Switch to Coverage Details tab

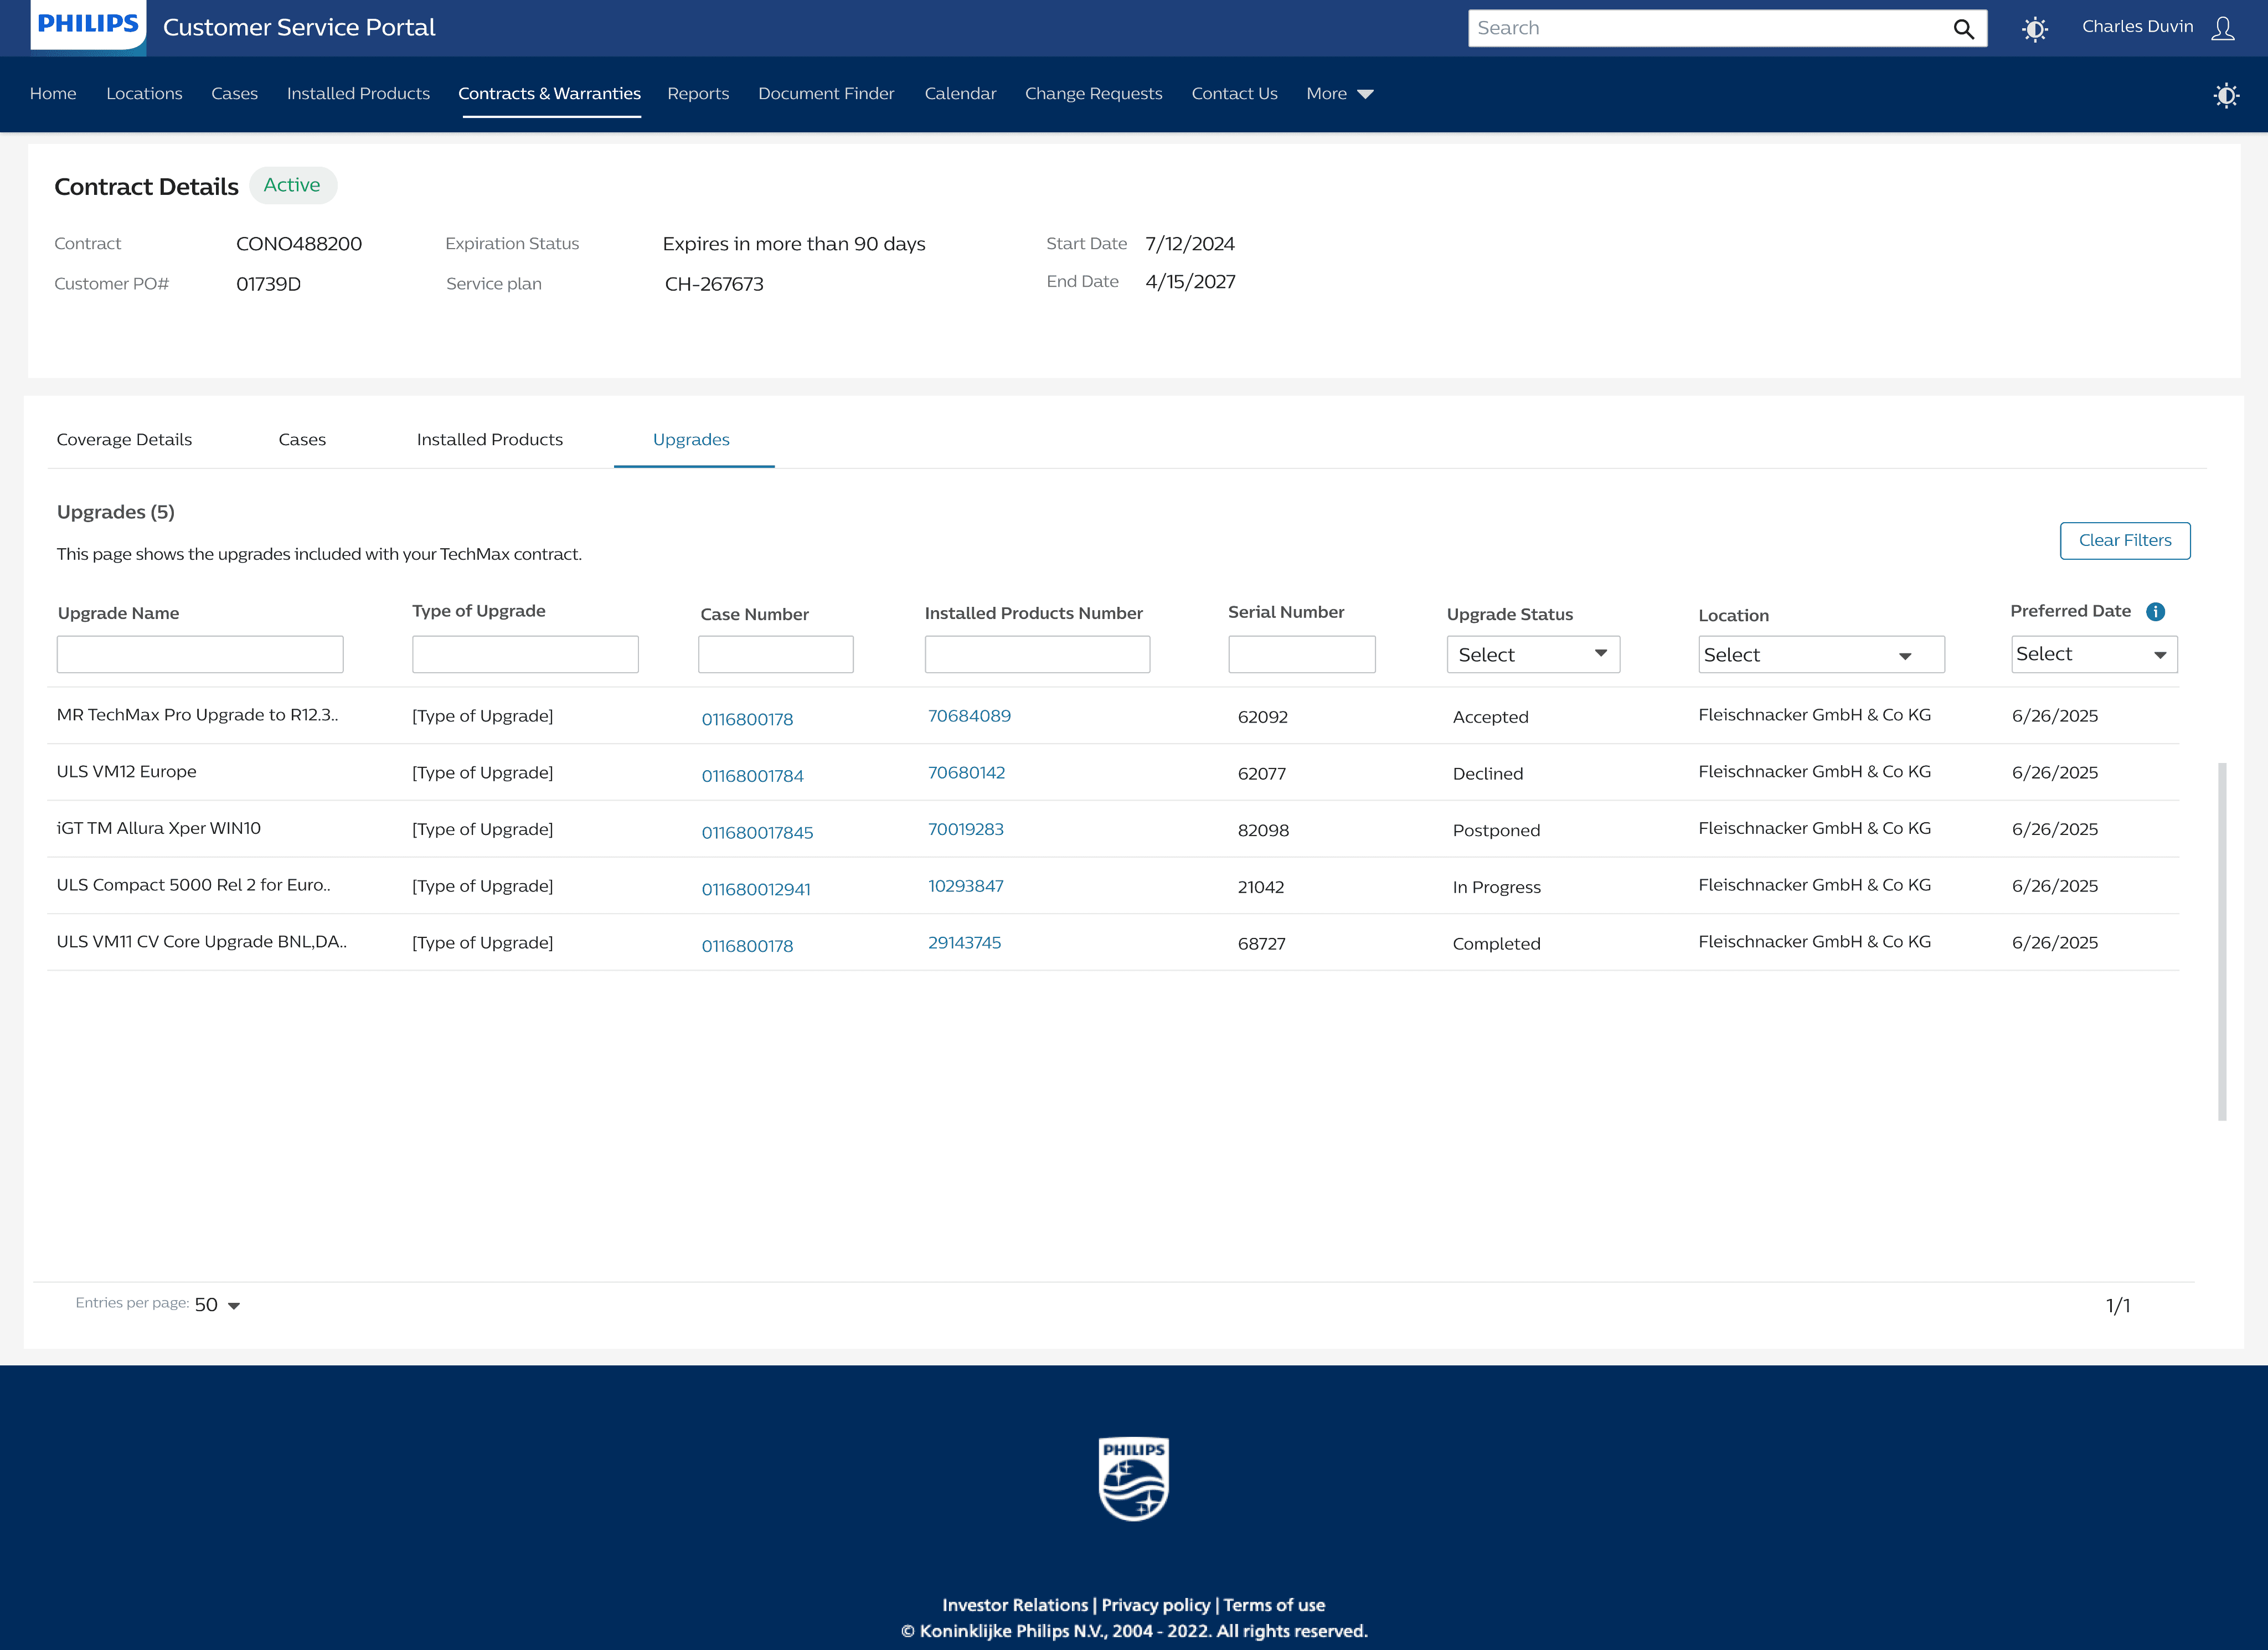[x=124, y=440]
